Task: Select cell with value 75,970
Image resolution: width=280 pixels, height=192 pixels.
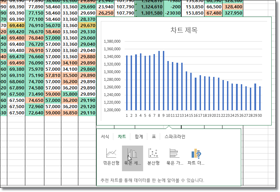Action: (35, 69)
